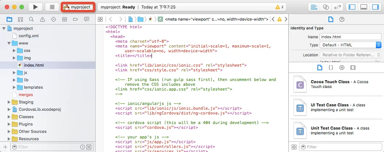Show the File Template library

320,67
